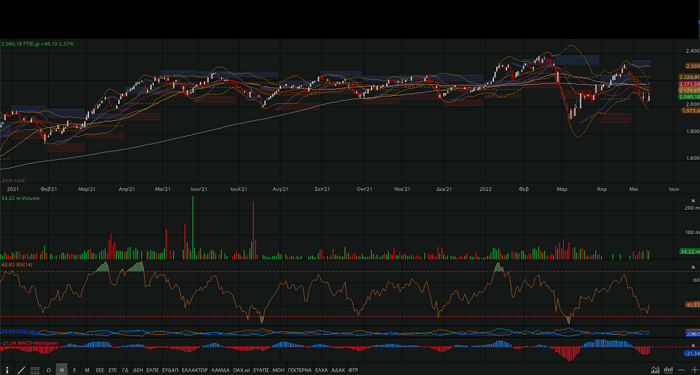Open the table list view icon
Image resolution: width=700 pixels, height=375 pixels.
tap(35, 370)
